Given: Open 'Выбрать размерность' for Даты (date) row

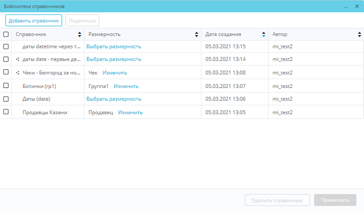Looking at the screenshot, I should pyautogui.click(x=114, y=99).
